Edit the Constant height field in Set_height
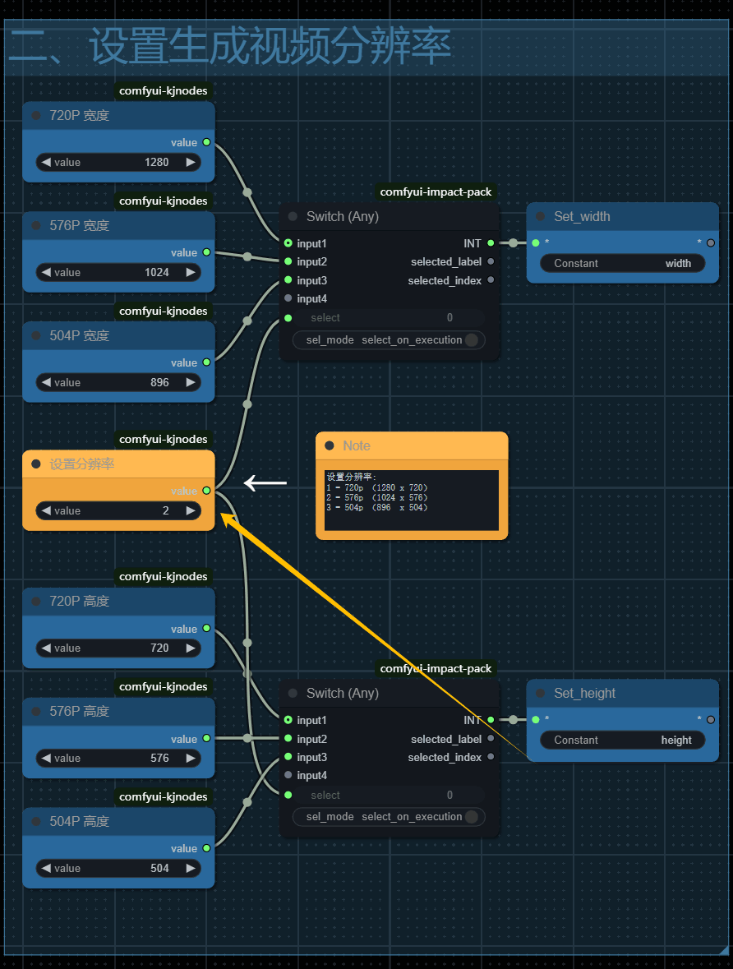 622,740
